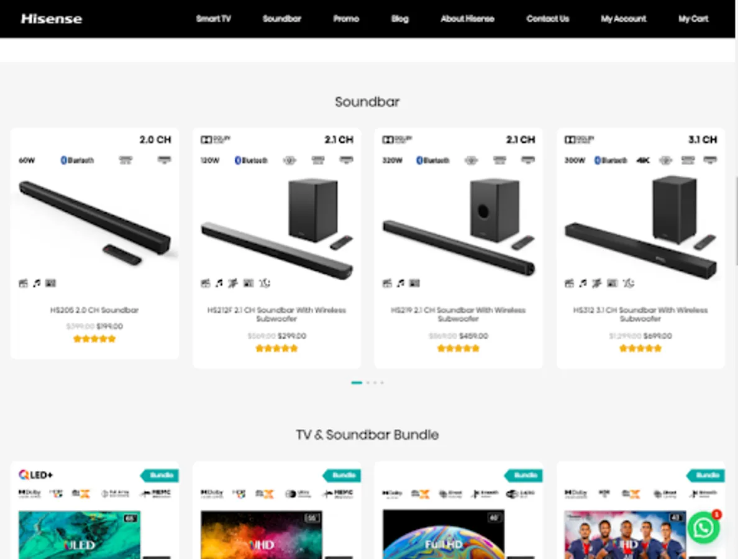Image resolution: width=738 pixels, height=559 pixels.
Task: Select the last carousel pagination dot
Action: [x=382, y=383]
